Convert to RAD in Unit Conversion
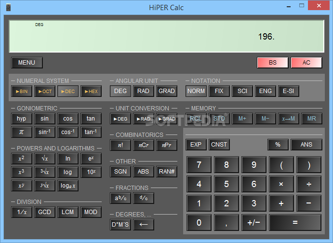The height and width of the screenshot is (243, 333). point(144,119)
